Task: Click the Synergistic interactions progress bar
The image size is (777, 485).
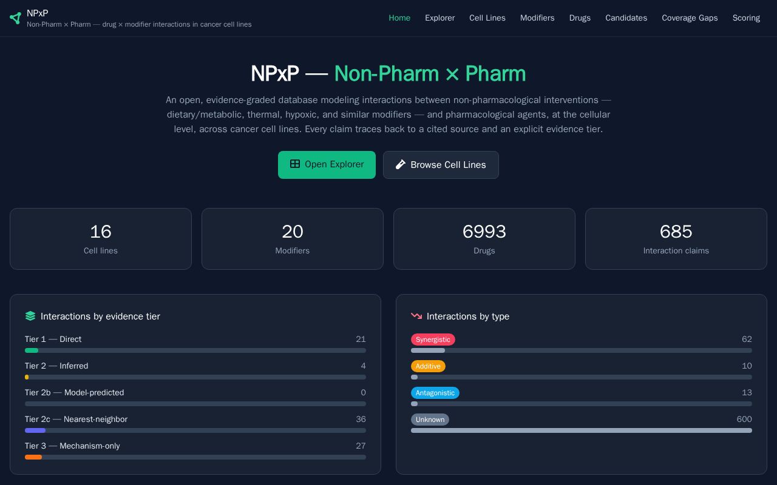Action: coord(582,350)
